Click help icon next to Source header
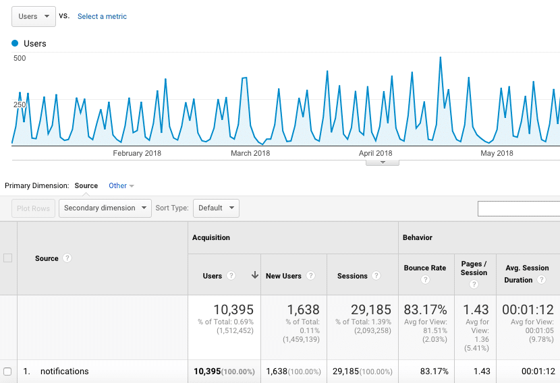Image resolution: width=560 pixels, height=383 pixels. coord(67,258)
